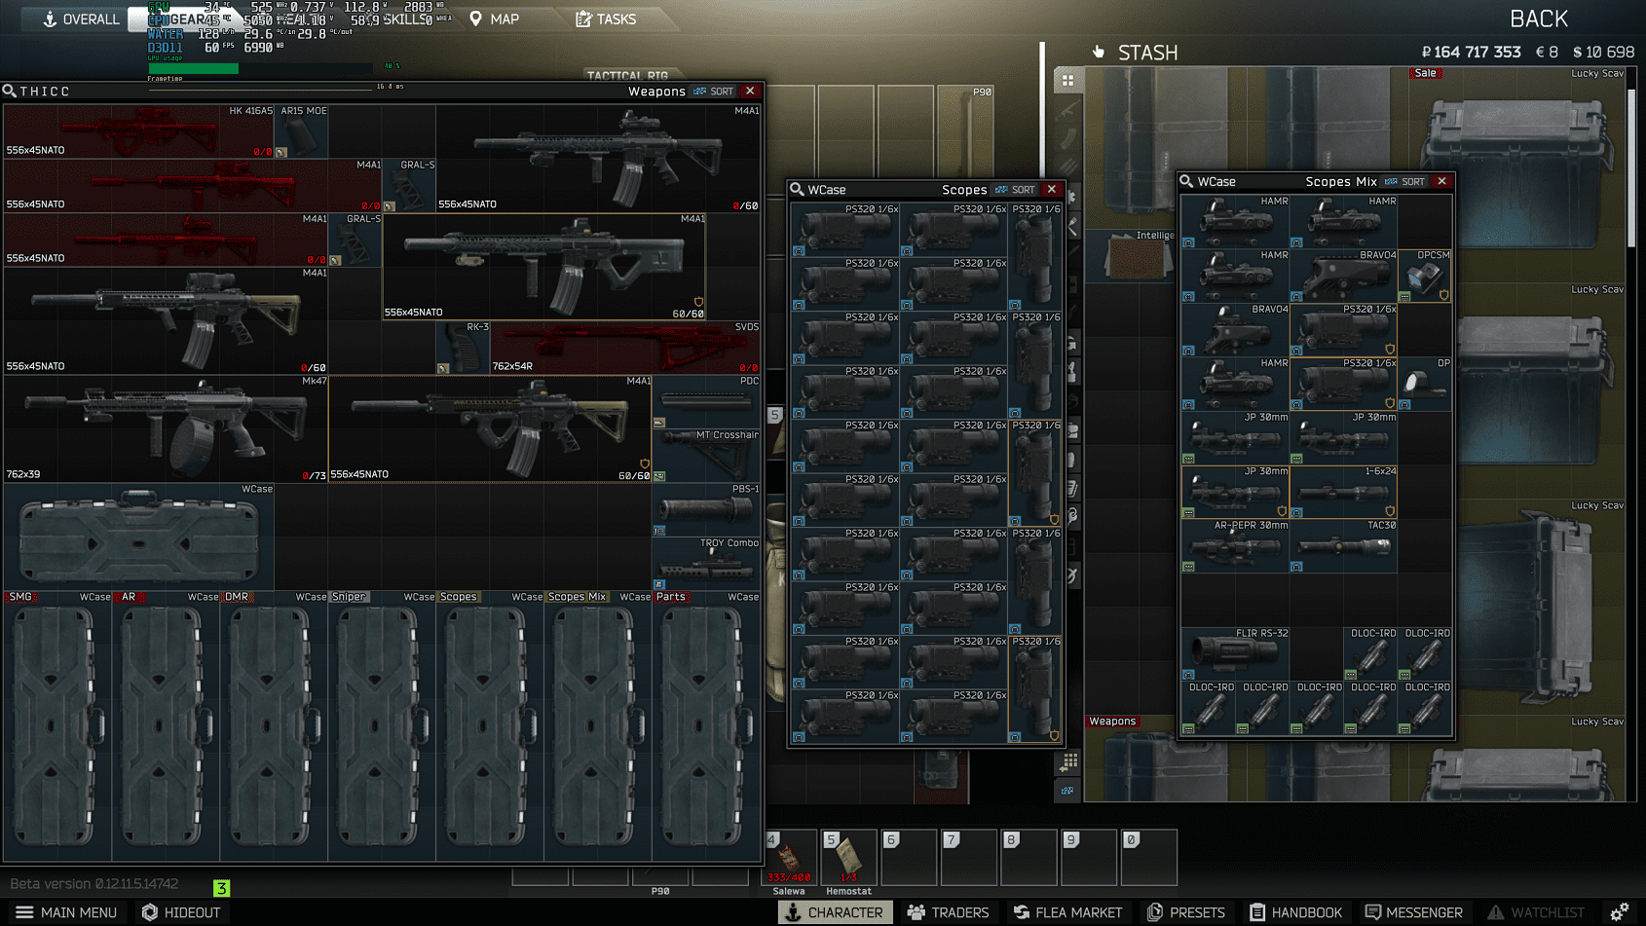Select the TAC30 scope

tap(1343, 545)
